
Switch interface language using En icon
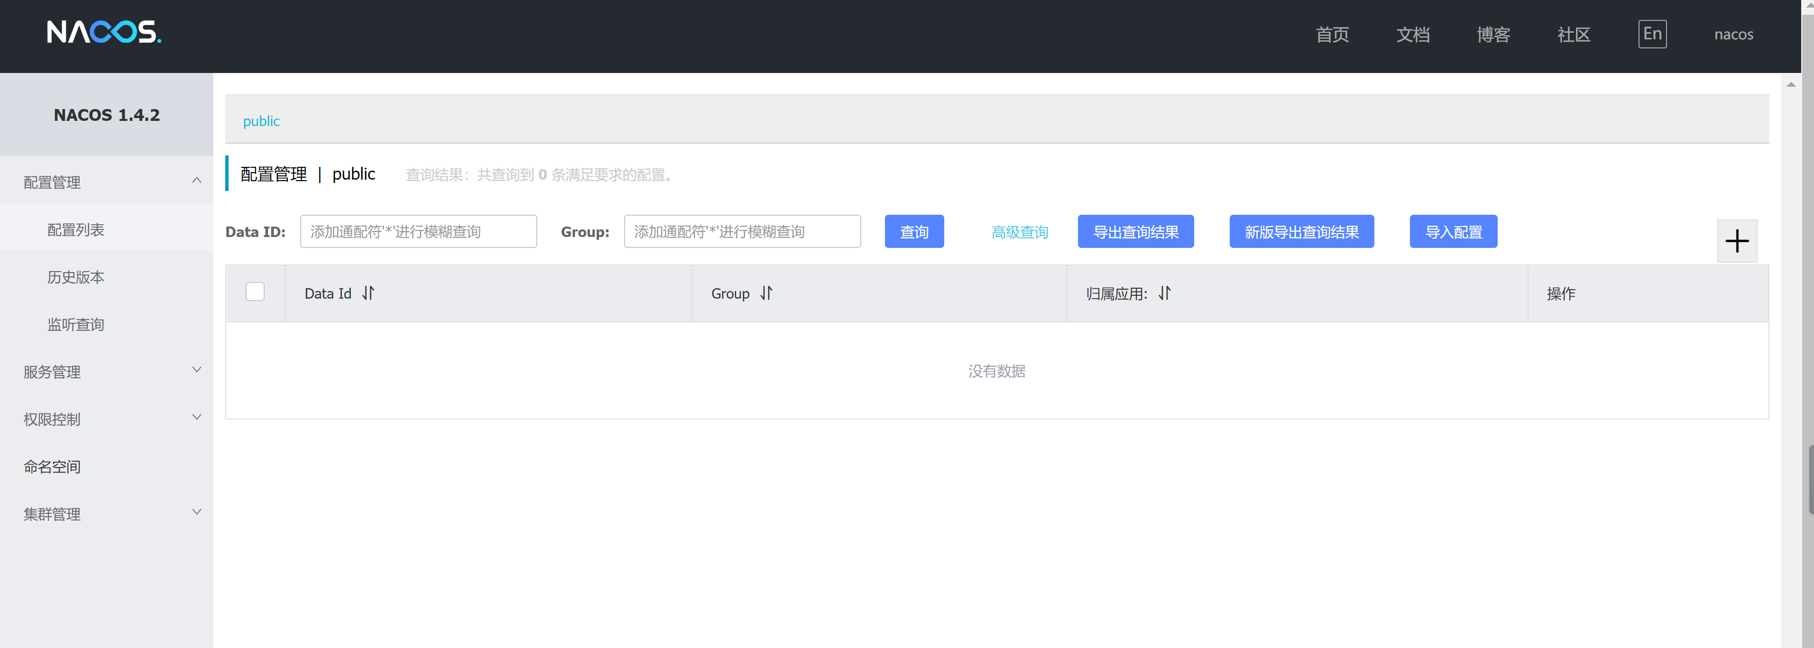pyautogui.click(x=1652, y=33)
